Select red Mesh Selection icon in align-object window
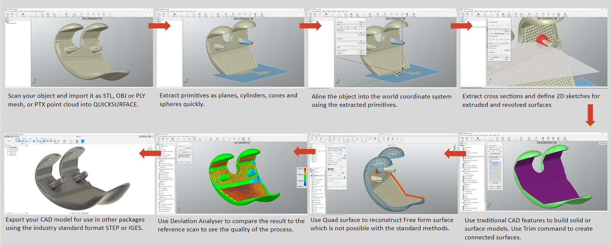611x245 pixels. (x=326, y=14)
